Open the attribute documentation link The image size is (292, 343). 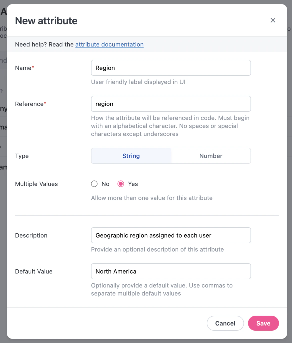(109, 44)
